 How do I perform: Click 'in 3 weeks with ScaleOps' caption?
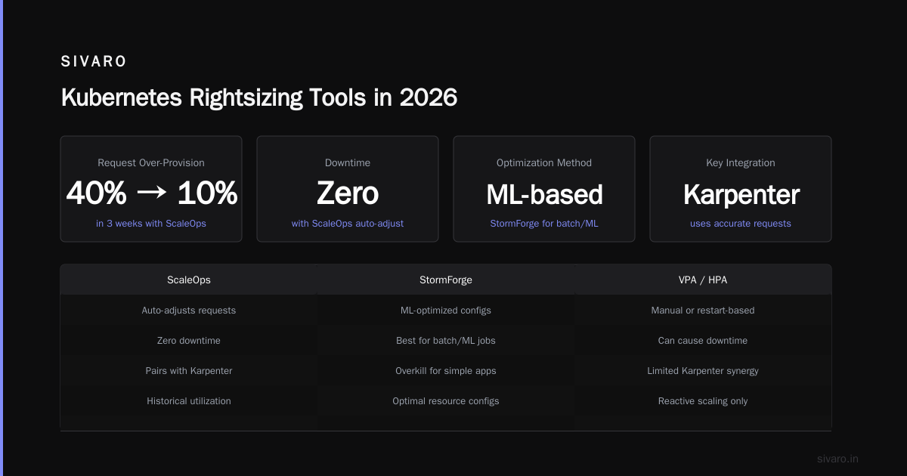click(x=151, y=224)
